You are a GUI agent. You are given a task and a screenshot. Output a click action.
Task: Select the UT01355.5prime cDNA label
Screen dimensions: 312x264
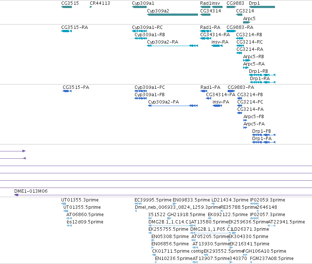[82, 207]
